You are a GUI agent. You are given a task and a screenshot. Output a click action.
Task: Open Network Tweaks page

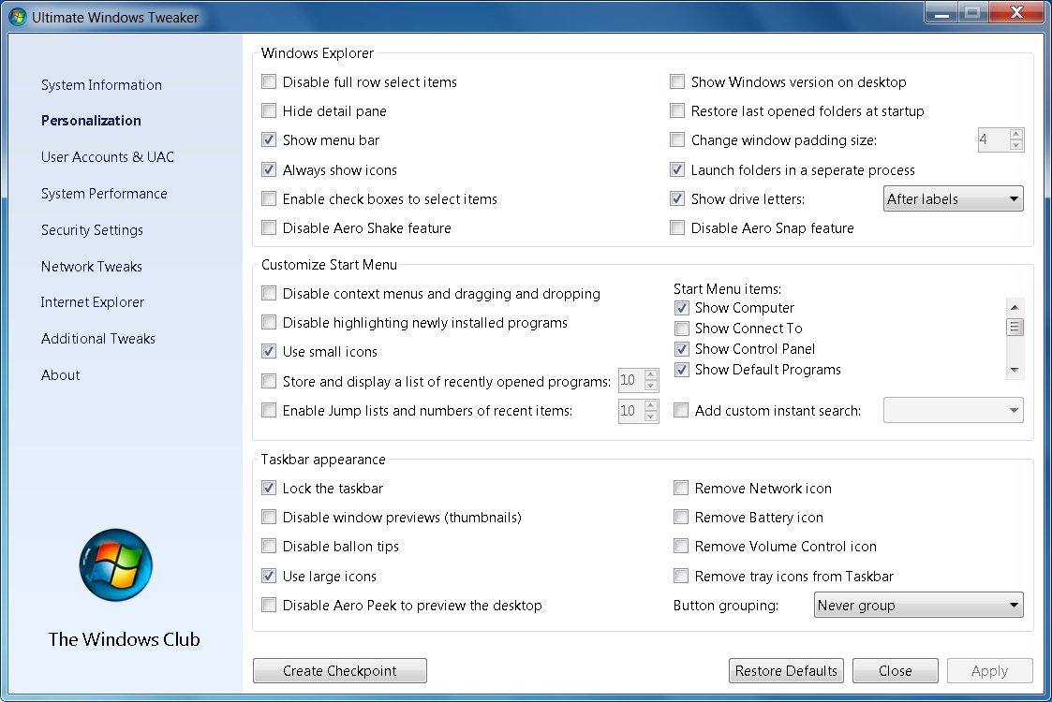point(91,266)
